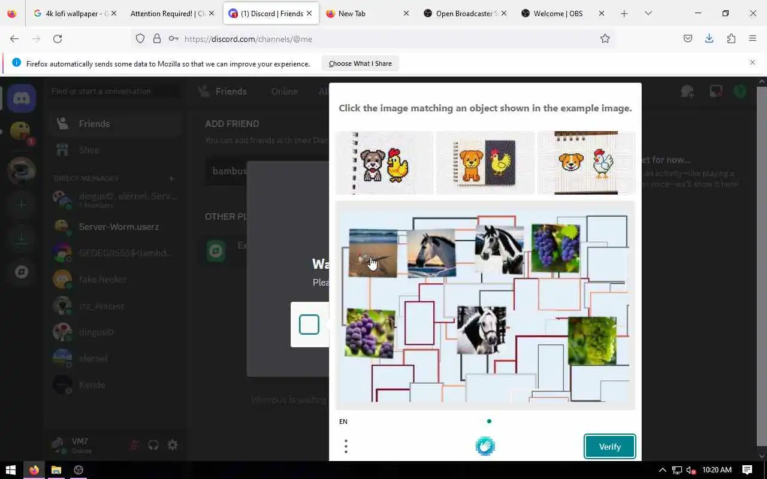
Task: Open the captcha three-dot options menu
Action: (x=346, y=446)
